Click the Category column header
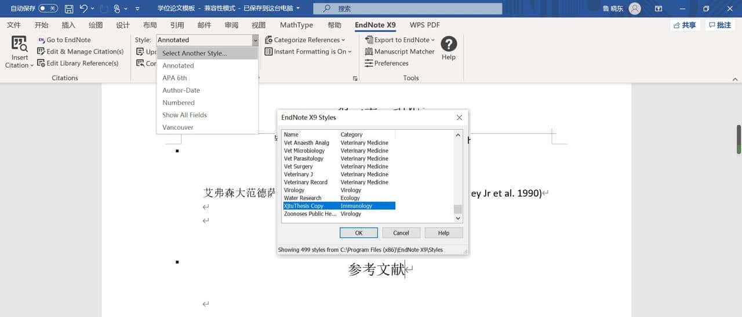Viewport: 742px width, 317px height. (x=367, y=134)
